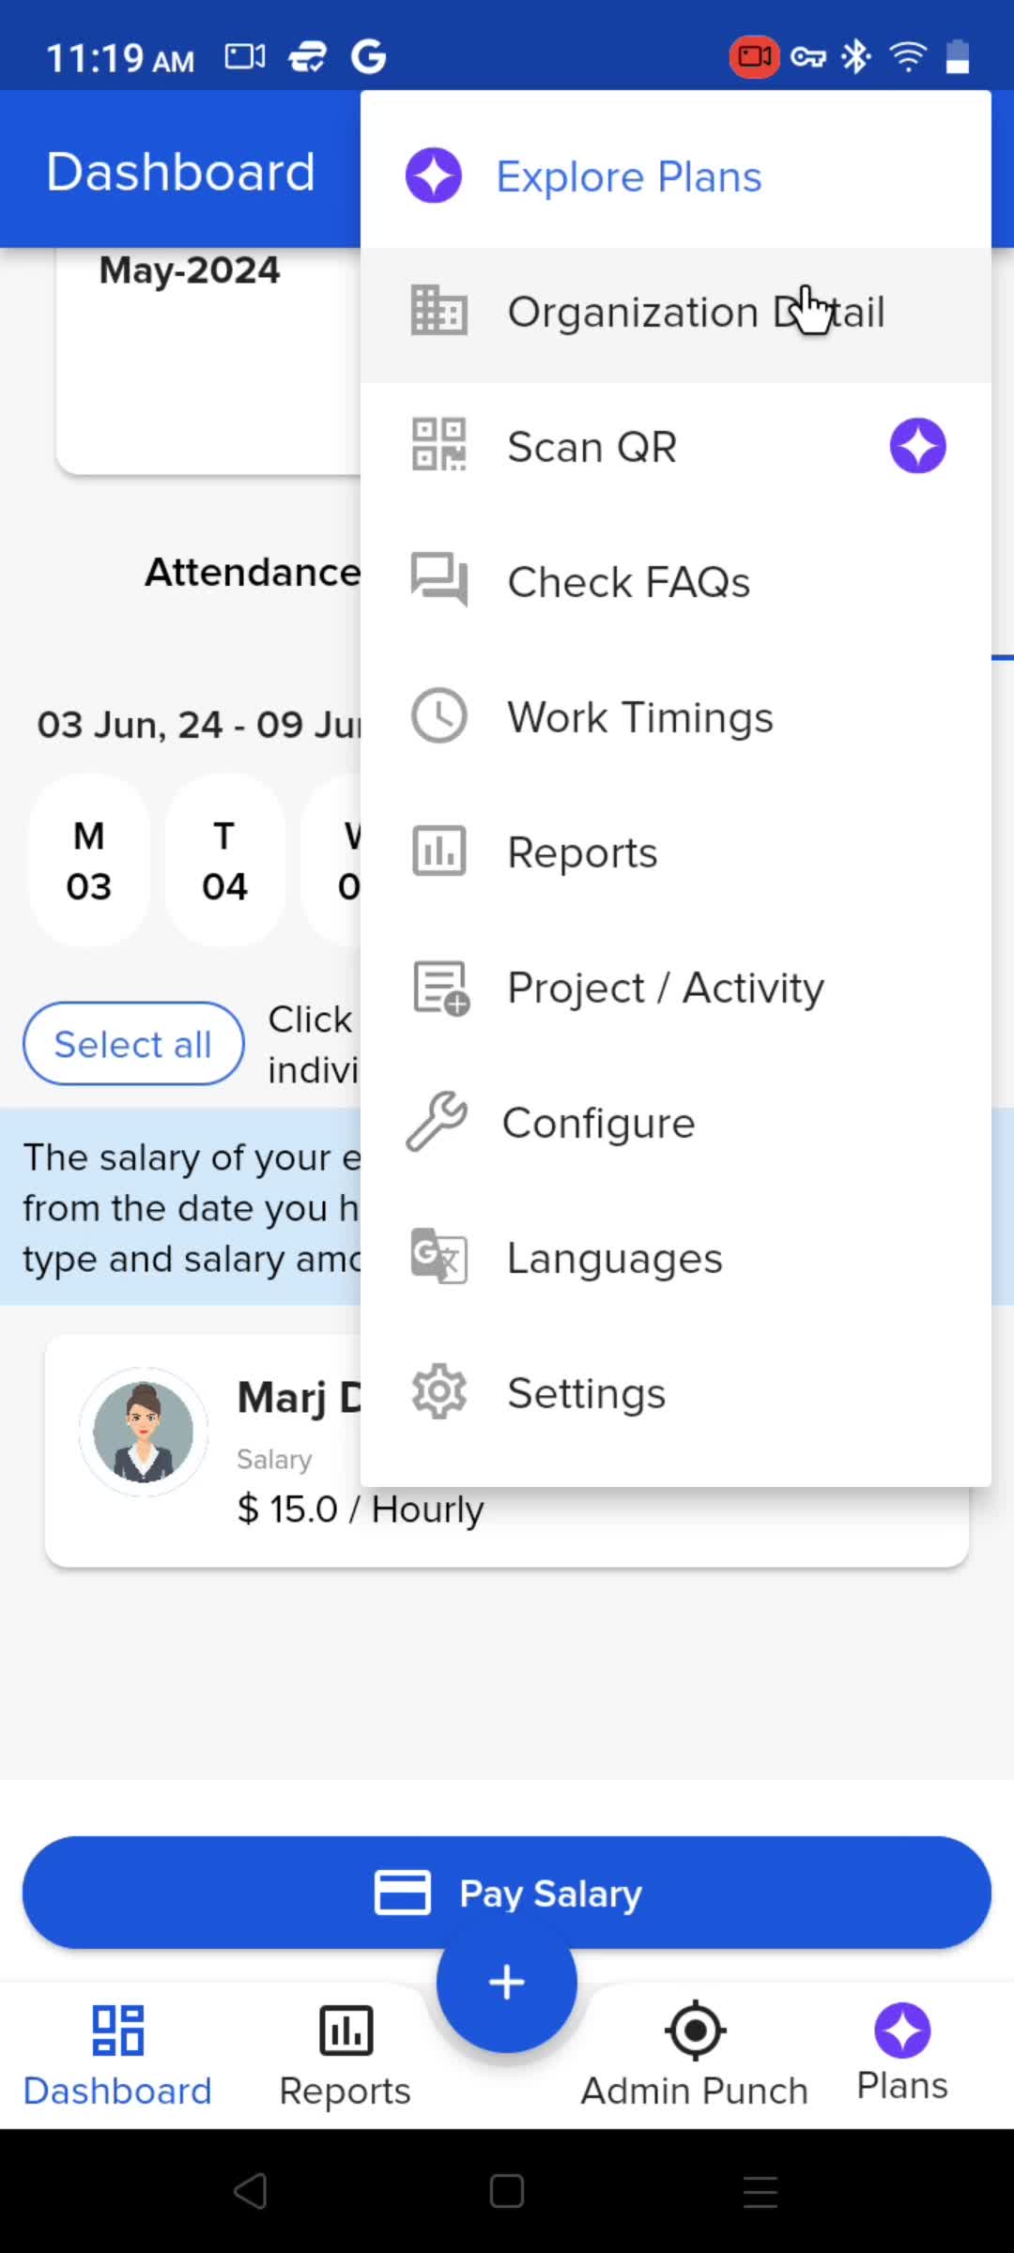The height and width of the screenshot is (2253, 1014).
Task: Switch to Admin Punch tab
Action: point(695,2054)
